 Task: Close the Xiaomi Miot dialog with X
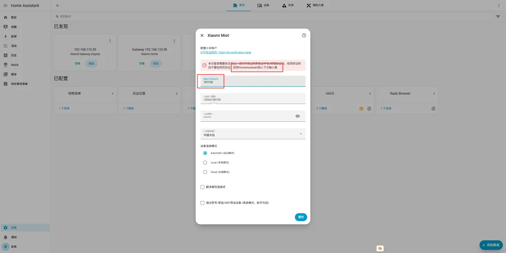coord(202,36)
